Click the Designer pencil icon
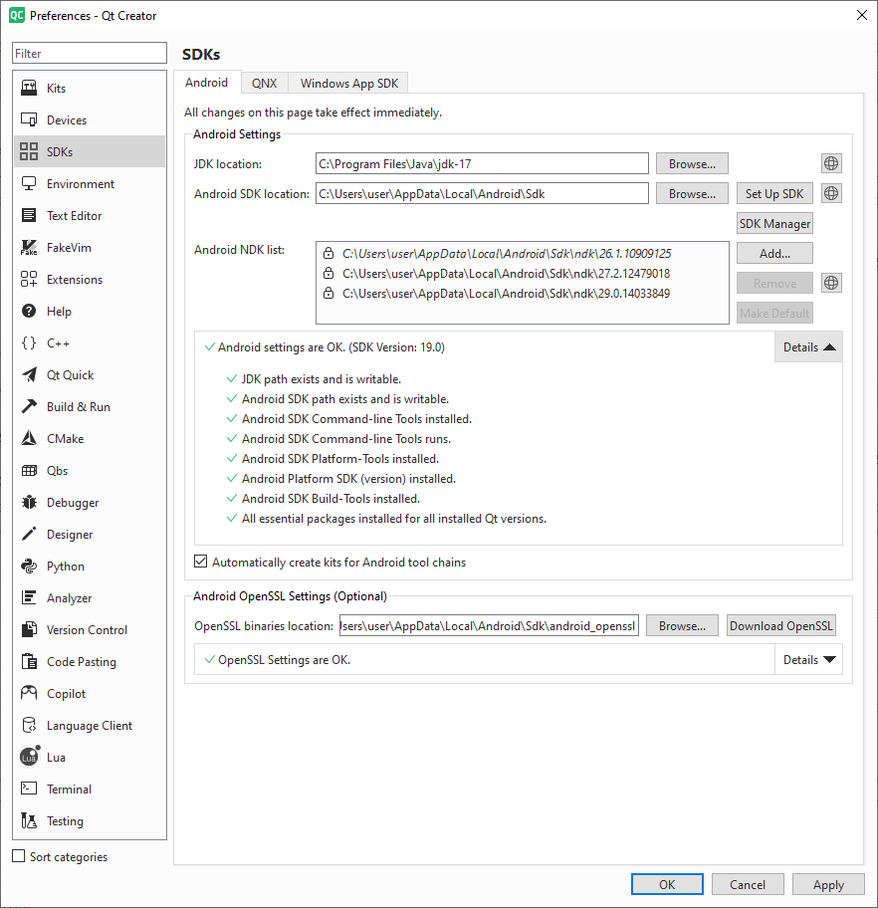Screen dimensions: 878x908 (29, 534)
